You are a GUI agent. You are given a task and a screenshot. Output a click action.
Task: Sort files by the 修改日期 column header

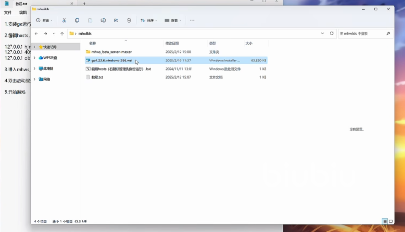[171, 43]
